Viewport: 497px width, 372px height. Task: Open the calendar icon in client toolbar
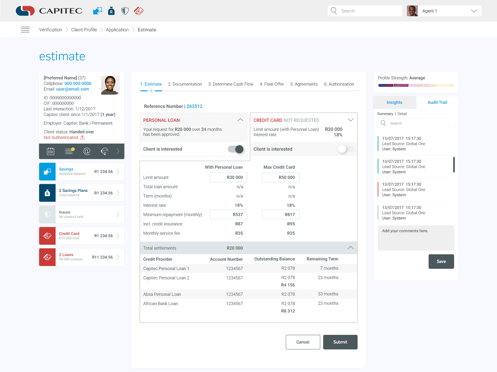(x=50, y=151)
